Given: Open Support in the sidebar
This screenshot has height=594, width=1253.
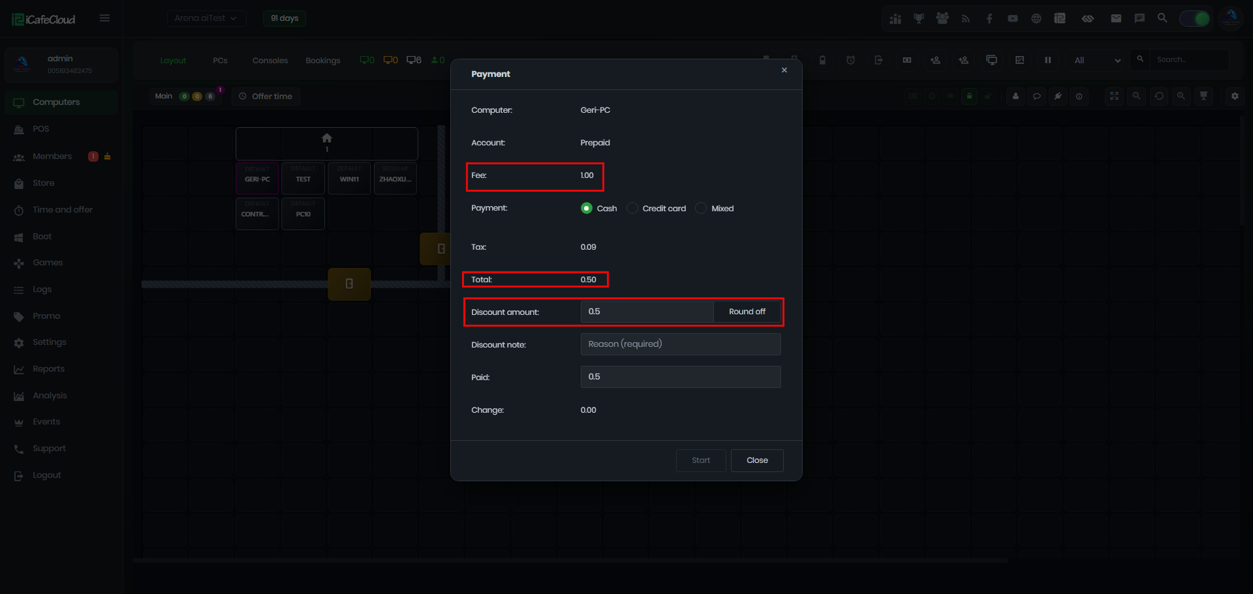Looking at the screenshot, I should point(61,449).
